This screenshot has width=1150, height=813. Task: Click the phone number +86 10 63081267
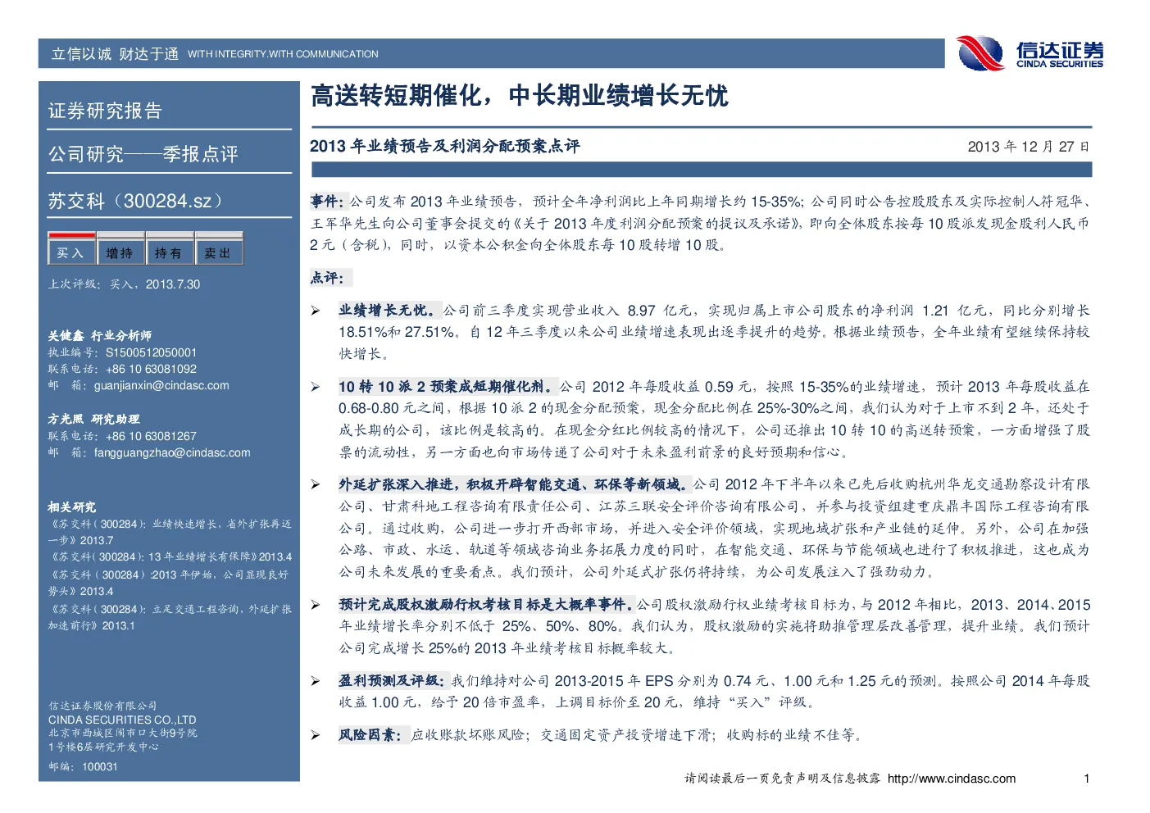[151, 436]
